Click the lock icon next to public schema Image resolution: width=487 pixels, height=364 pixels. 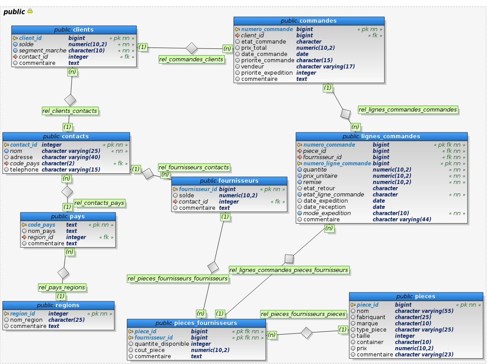point(30,11)
